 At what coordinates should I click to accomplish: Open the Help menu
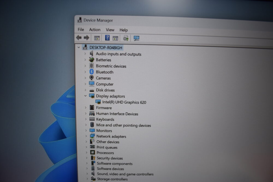pos(124,30)
